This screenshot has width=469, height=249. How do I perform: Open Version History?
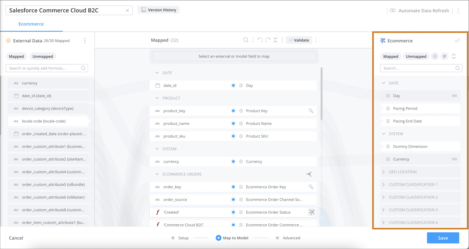pos(159,10)
